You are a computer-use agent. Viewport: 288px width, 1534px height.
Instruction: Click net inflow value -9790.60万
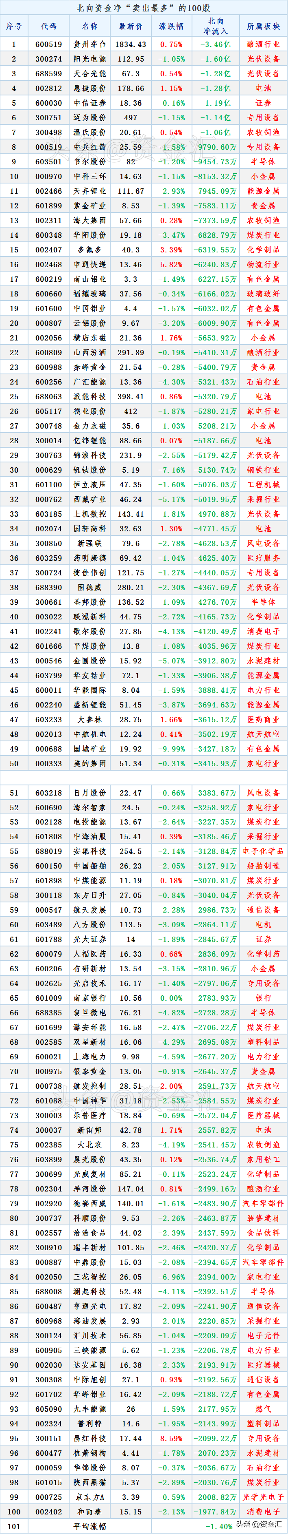coord(216,147)
